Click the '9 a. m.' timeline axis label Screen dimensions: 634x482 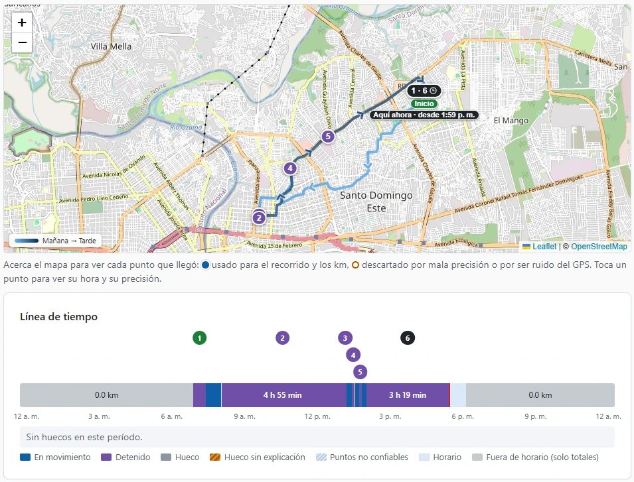pyautogui.click(x=244, y=416)
